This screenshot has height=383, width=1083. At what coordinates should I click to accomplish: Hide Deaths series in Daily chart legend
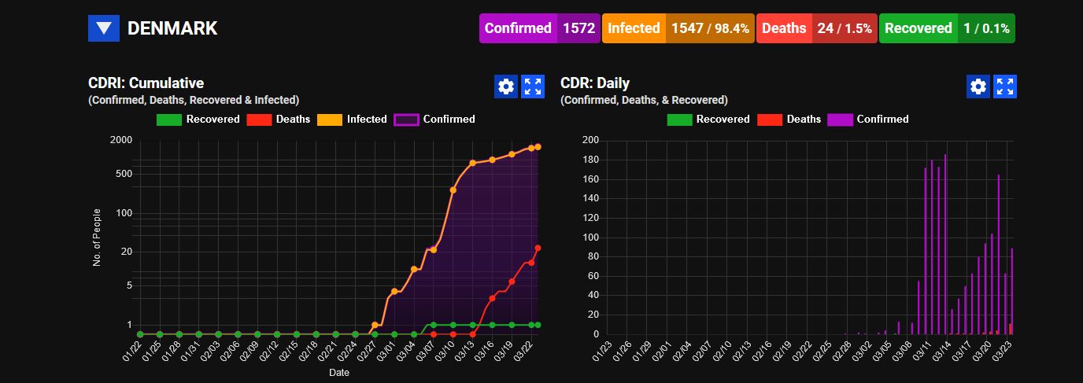click(789, 120)
